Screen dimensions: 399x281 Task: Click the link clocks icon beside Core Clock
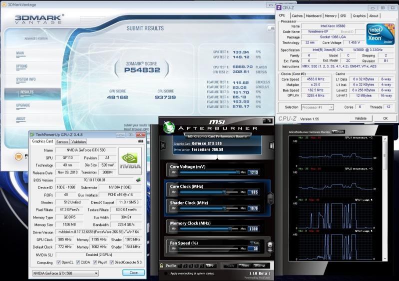point(271,198)
